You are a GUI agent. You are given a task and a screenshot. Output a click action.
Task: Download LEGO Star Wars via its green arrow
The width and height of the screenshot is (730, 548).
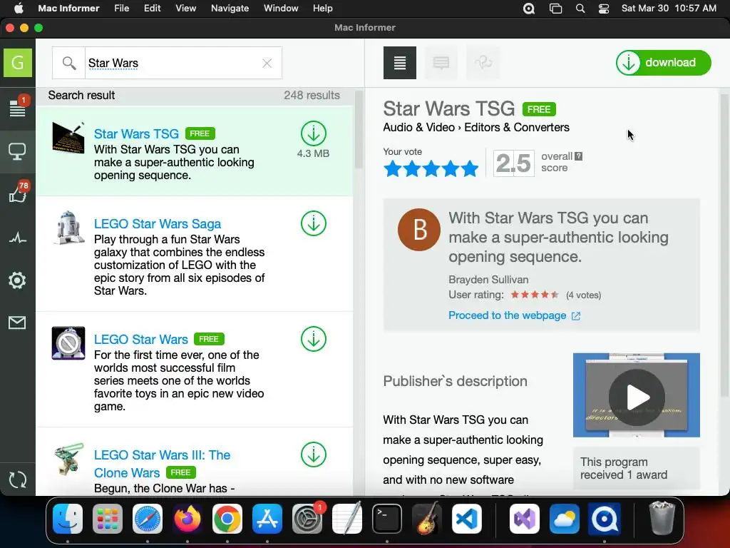tap(314, 339)
